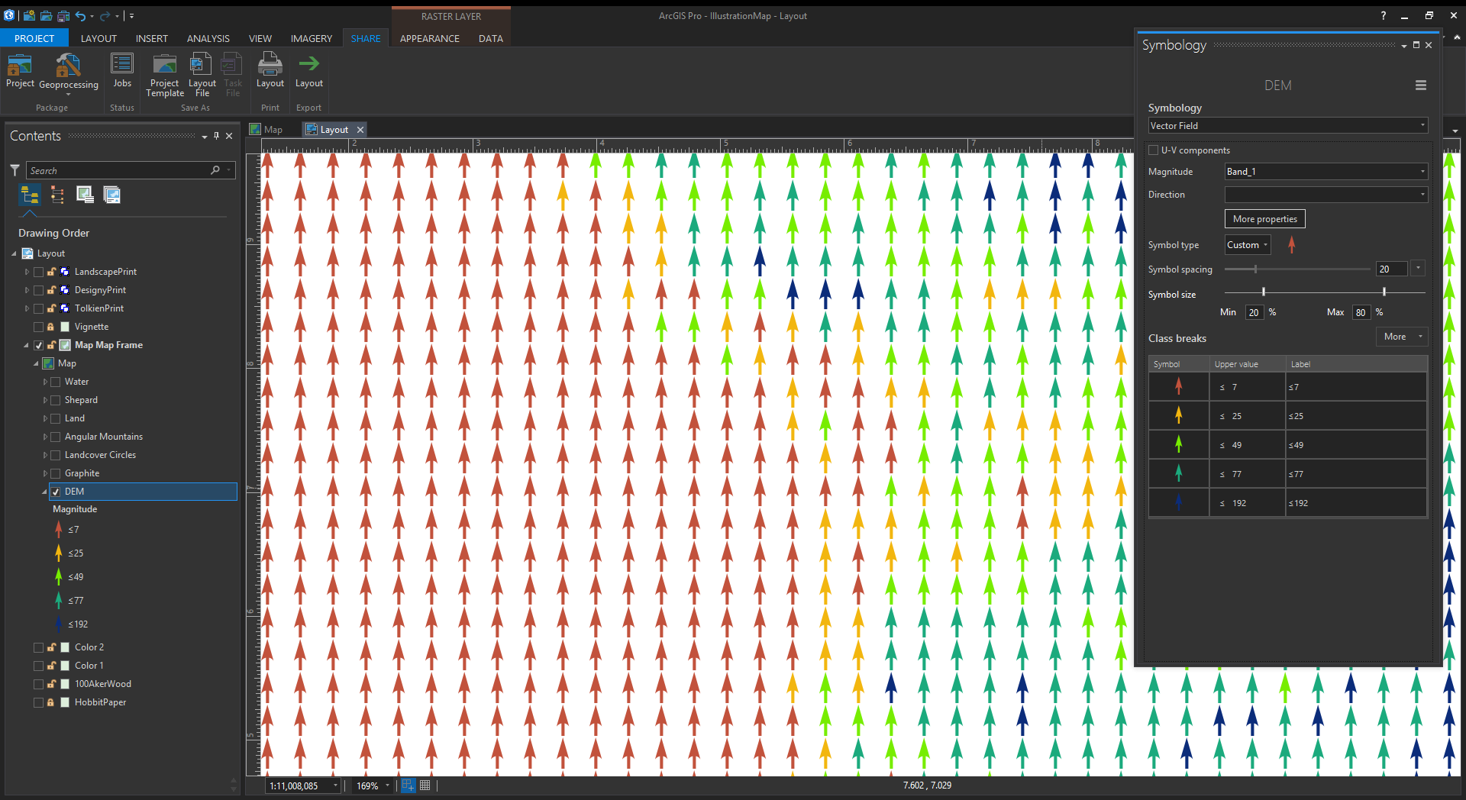
Task: Click the search magnifier in Contents
Action: coord(215,170)
